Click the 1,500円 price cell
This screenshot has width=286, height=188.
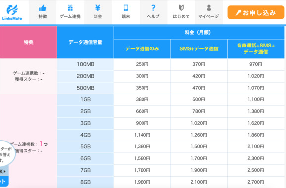coord(199,146)
